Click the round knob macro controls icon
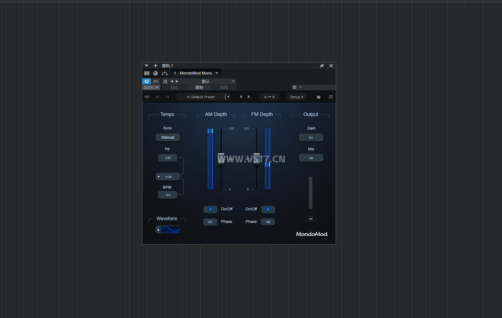Viewport: 502px width, 318px height. (x=156, y=73)
